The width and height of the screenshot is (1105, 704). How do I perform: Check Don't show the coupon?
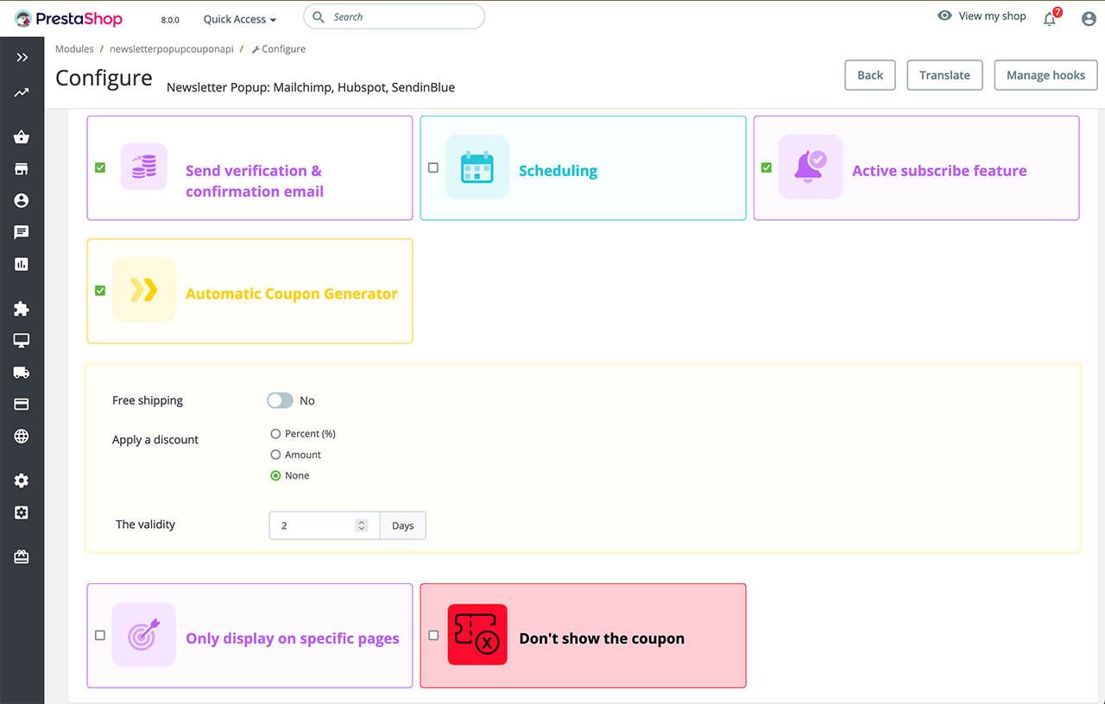coord(433,635)
